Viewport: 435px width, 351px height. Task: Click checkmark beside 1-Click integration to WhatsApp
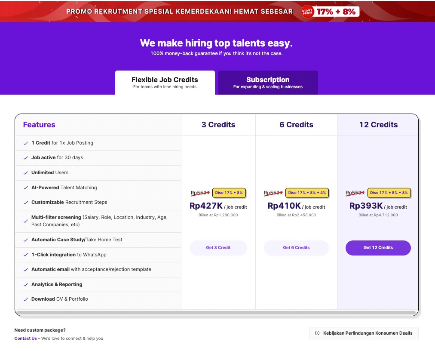[x=26, y=255]
